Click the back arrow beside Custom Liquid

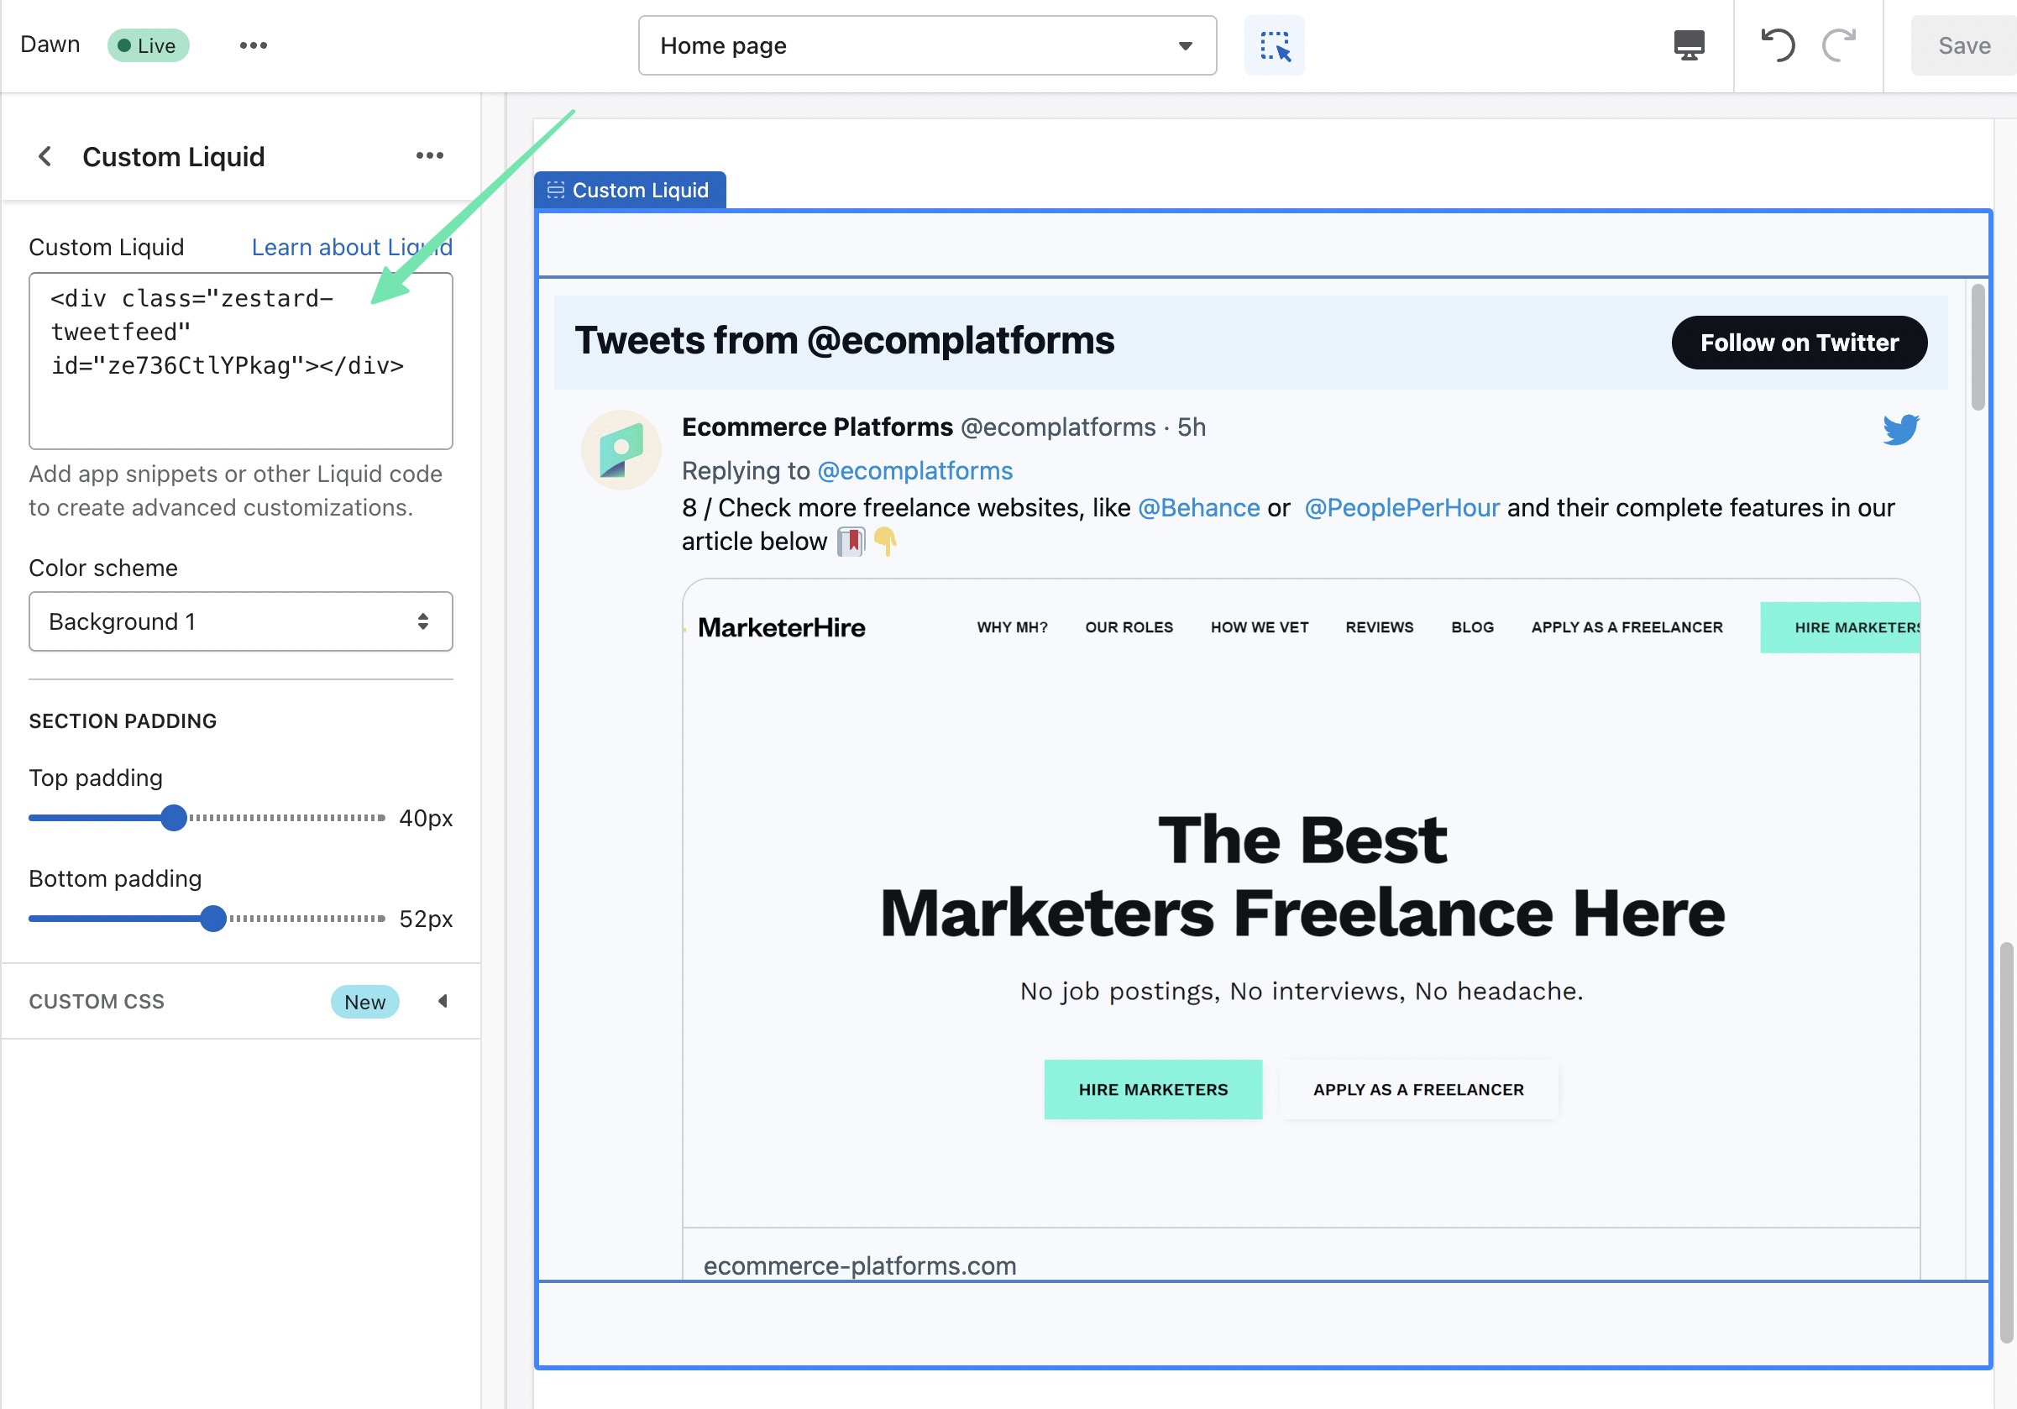45,156
